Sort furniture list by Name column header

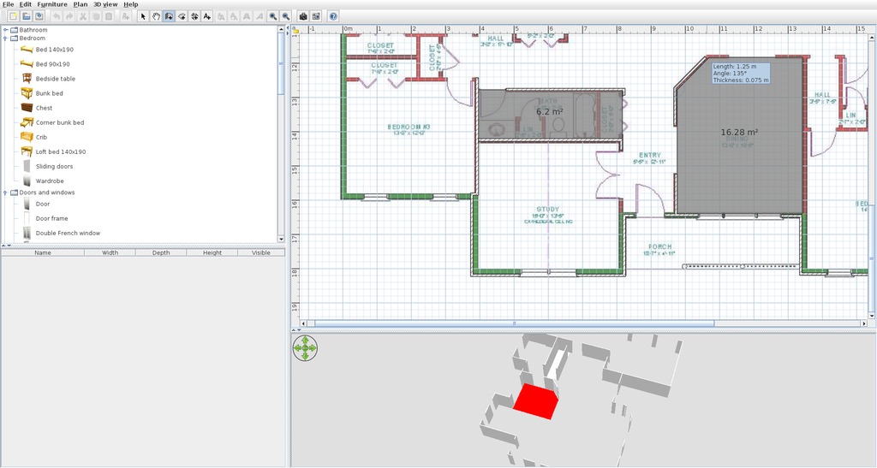click(x=43, y=252)
